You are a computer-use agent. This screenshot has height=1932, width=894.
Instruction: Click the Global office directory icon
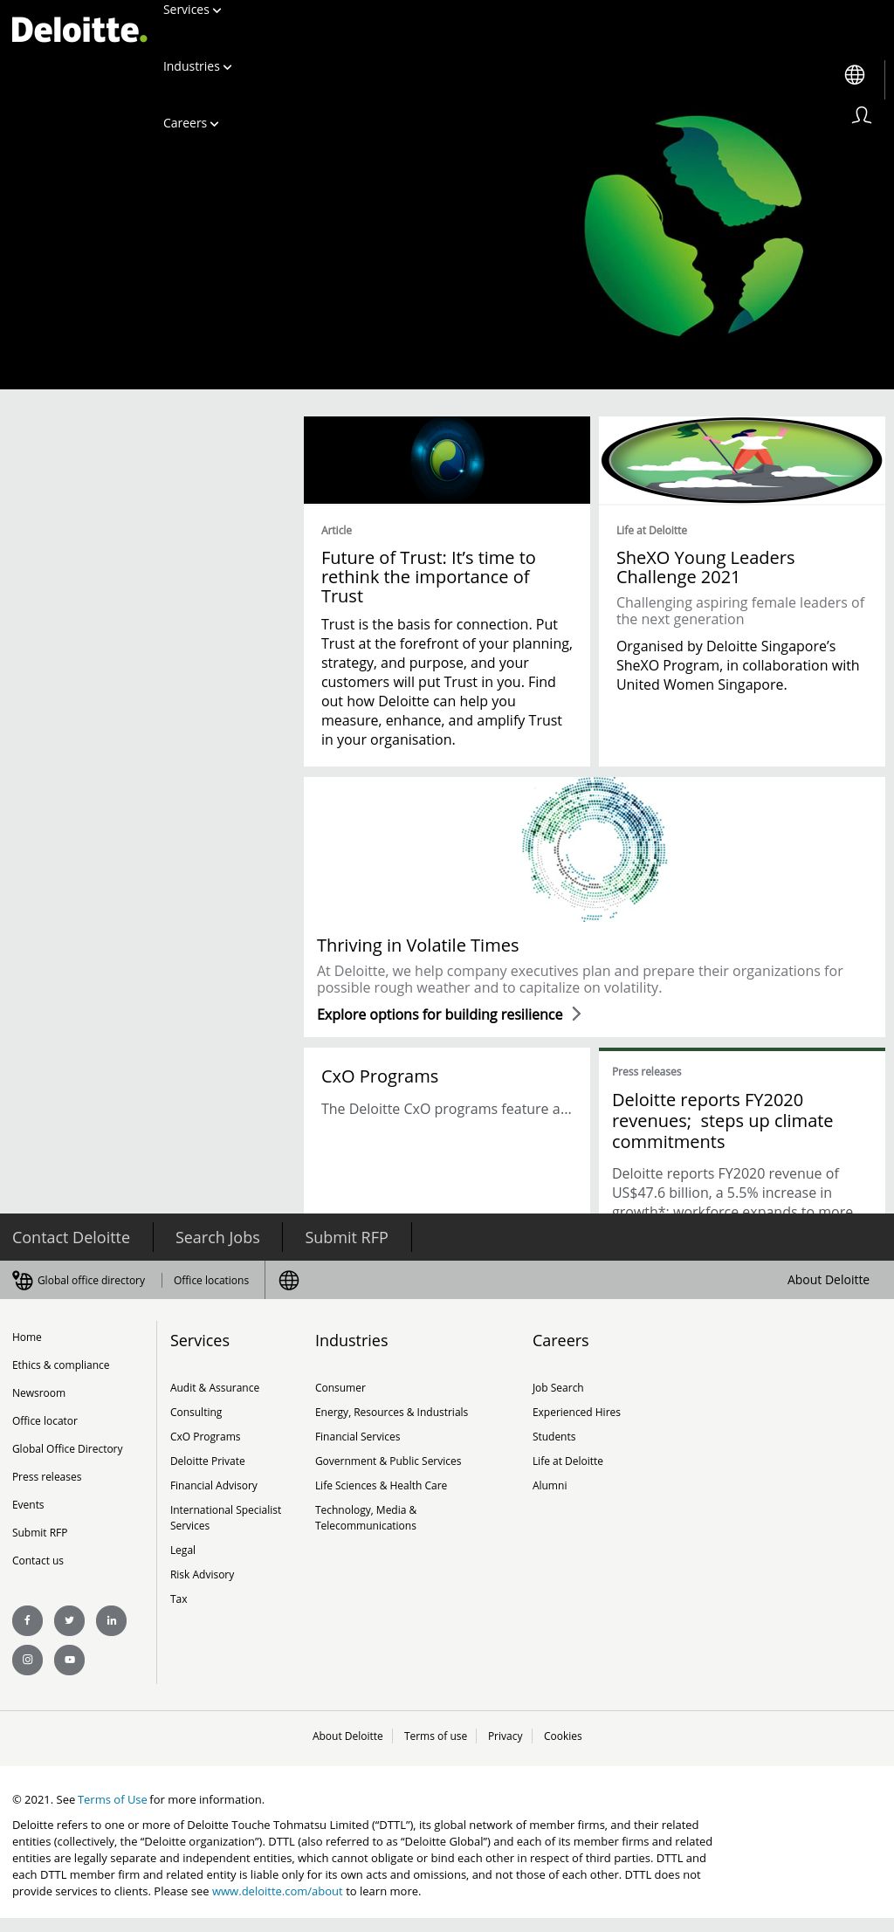pos(23,1280)
